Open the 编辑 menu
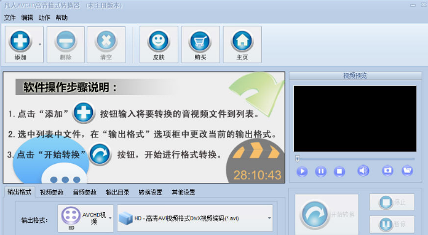The image size is (428, 235). pyautogui.click(x=27, y=18)
